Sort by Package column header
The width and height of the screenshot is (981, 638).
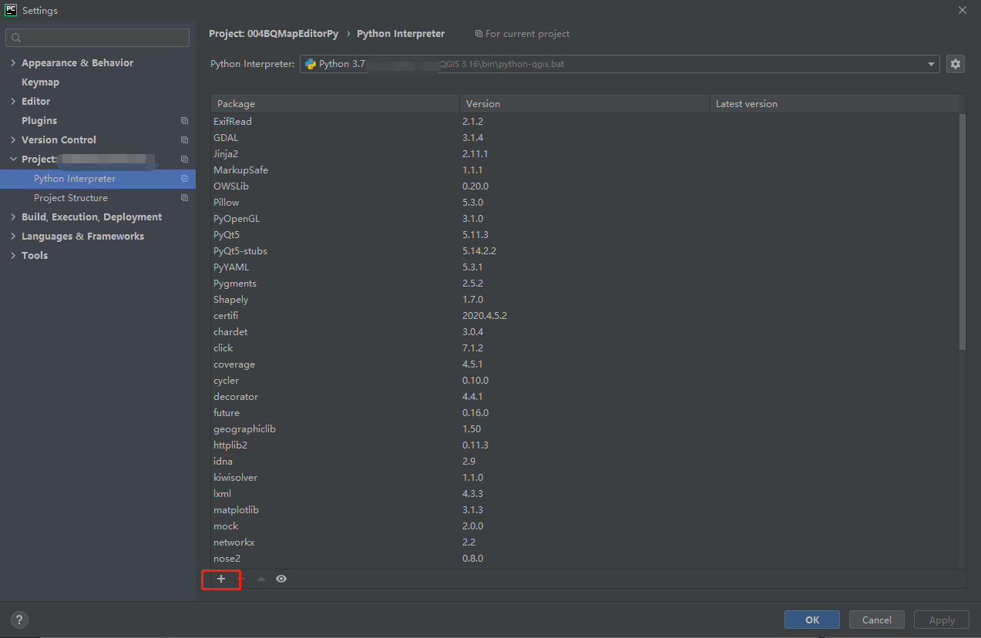pos(335,104)
